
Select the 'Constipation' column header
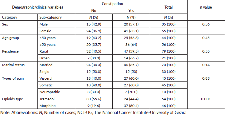(x=112, y=4)
